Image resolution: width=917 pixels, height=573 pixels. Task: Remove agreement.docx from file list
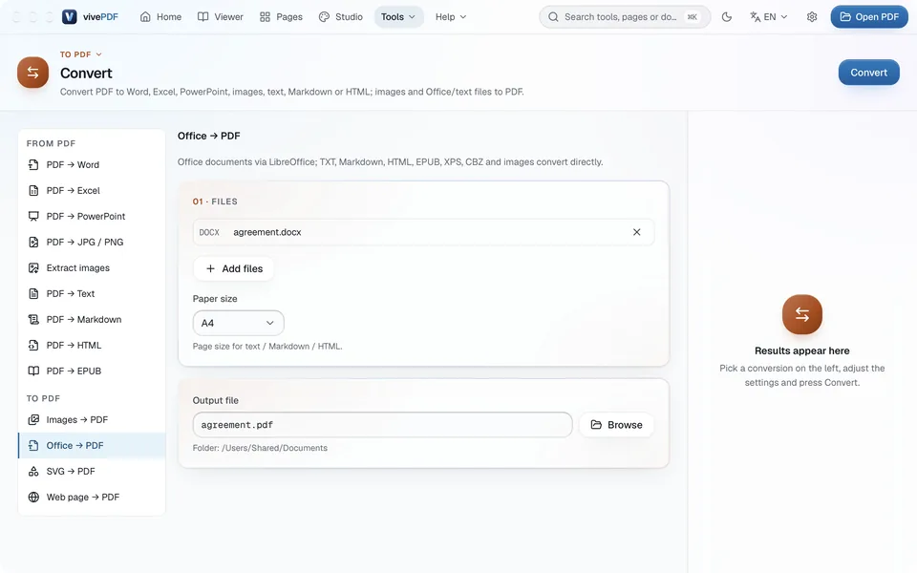coord(636,232)
